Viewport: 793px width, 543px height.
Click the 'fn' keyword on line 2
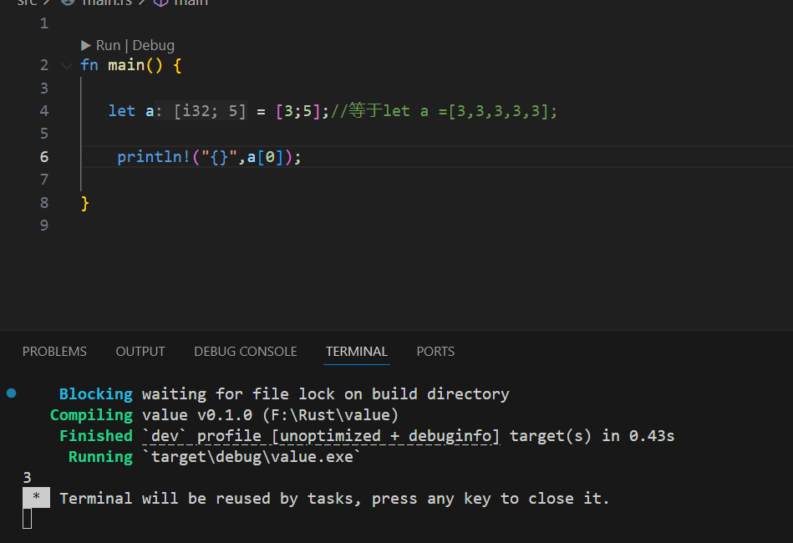coord(89,65)
